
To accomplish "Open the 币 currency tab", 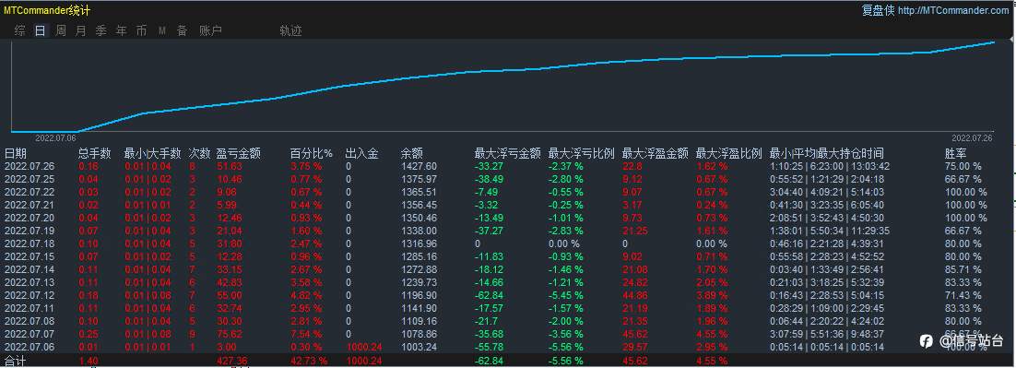I will (x=141, y=30).
